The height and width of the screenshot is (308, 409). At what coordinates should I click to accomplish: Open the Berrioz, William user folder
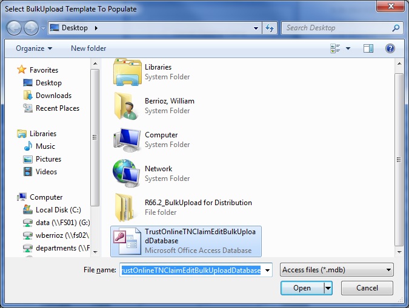click(127, 106)
